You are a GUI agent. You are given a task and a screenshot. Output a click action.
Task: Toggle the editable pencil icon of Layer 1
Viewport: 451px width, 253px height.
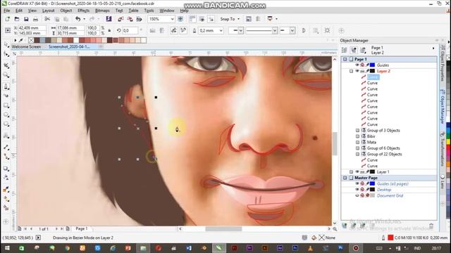pos(367,171)
